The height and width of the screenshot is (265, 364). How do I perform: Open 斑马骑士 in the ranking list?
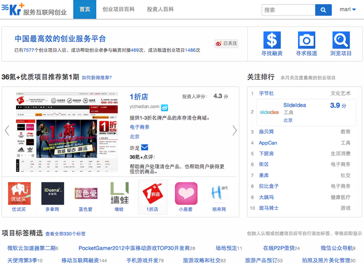(269, 208)
